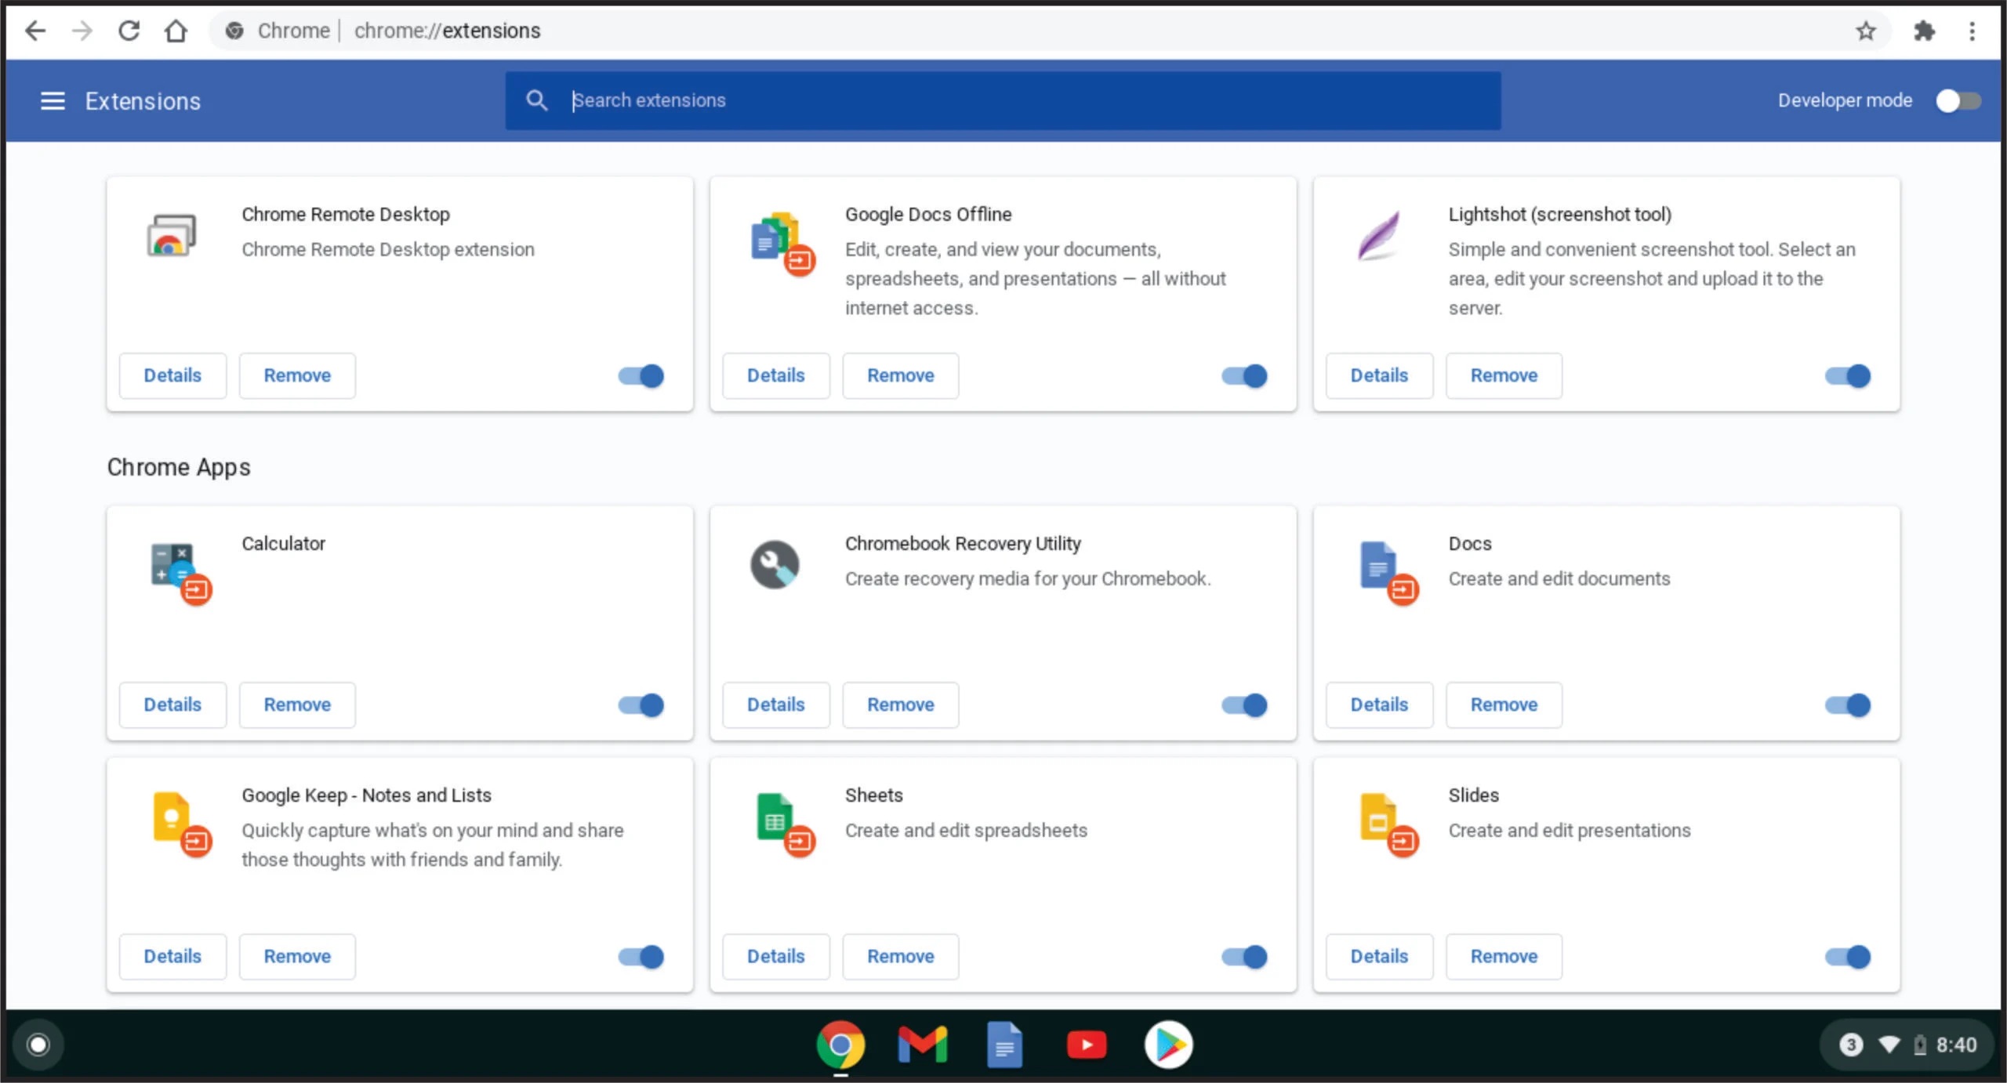Disable the Chromebook Recovery Utility app
This screenshot has height=1083, width=2007.
click(1244, 704)
